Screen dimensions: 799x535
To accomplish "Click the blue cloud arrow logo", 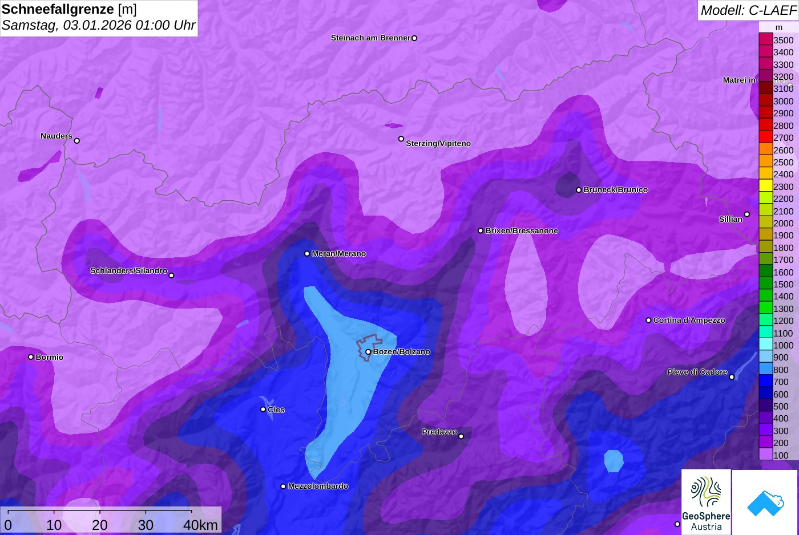I will [765, 502].
